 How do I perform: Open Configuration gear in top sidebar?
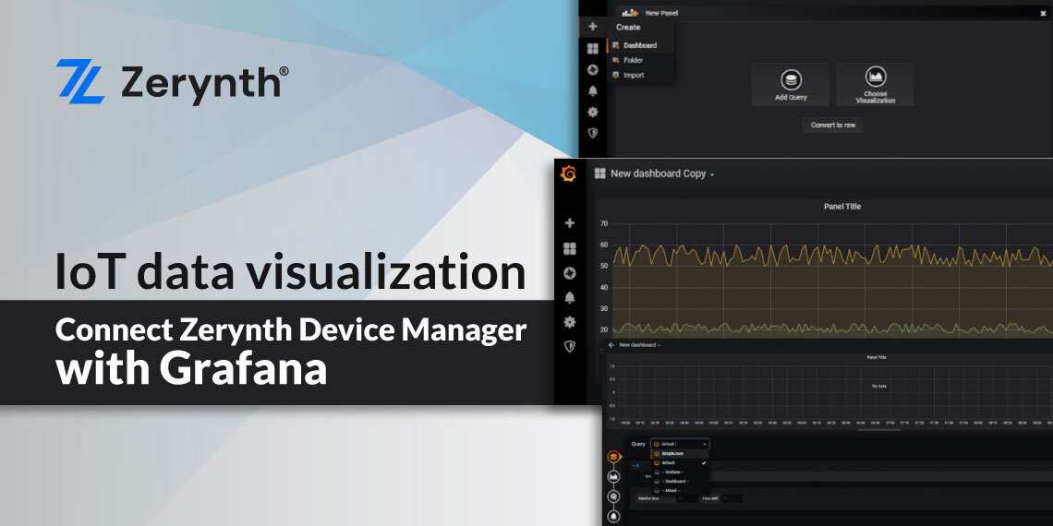click(x=592, y=112)
